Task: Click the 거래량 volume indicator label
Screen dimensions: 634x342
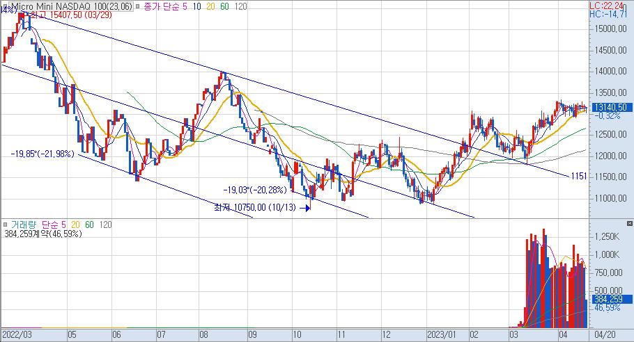Action: click(x=23, y=225)
